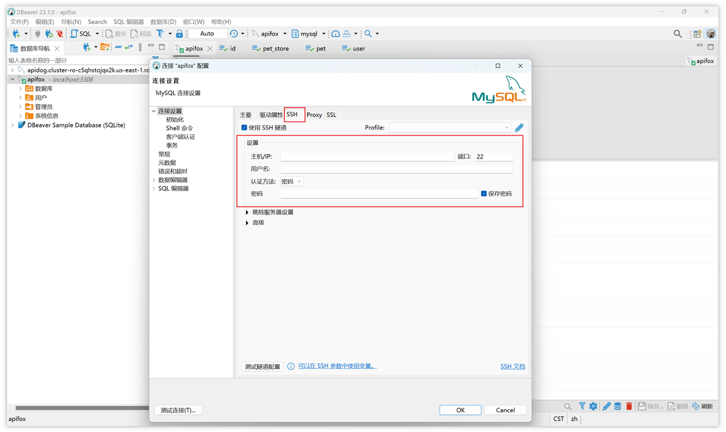Click the 主机/IP input field

(x=368, y=156)
